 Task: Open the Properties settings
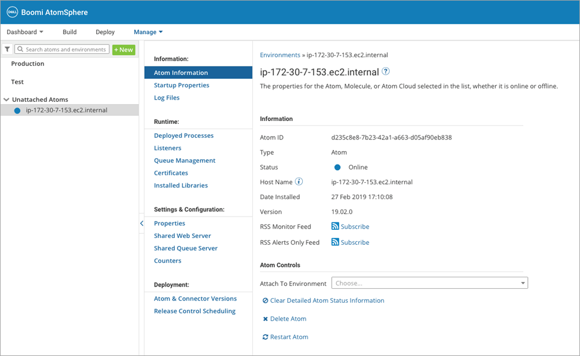[x=170, y=223]
